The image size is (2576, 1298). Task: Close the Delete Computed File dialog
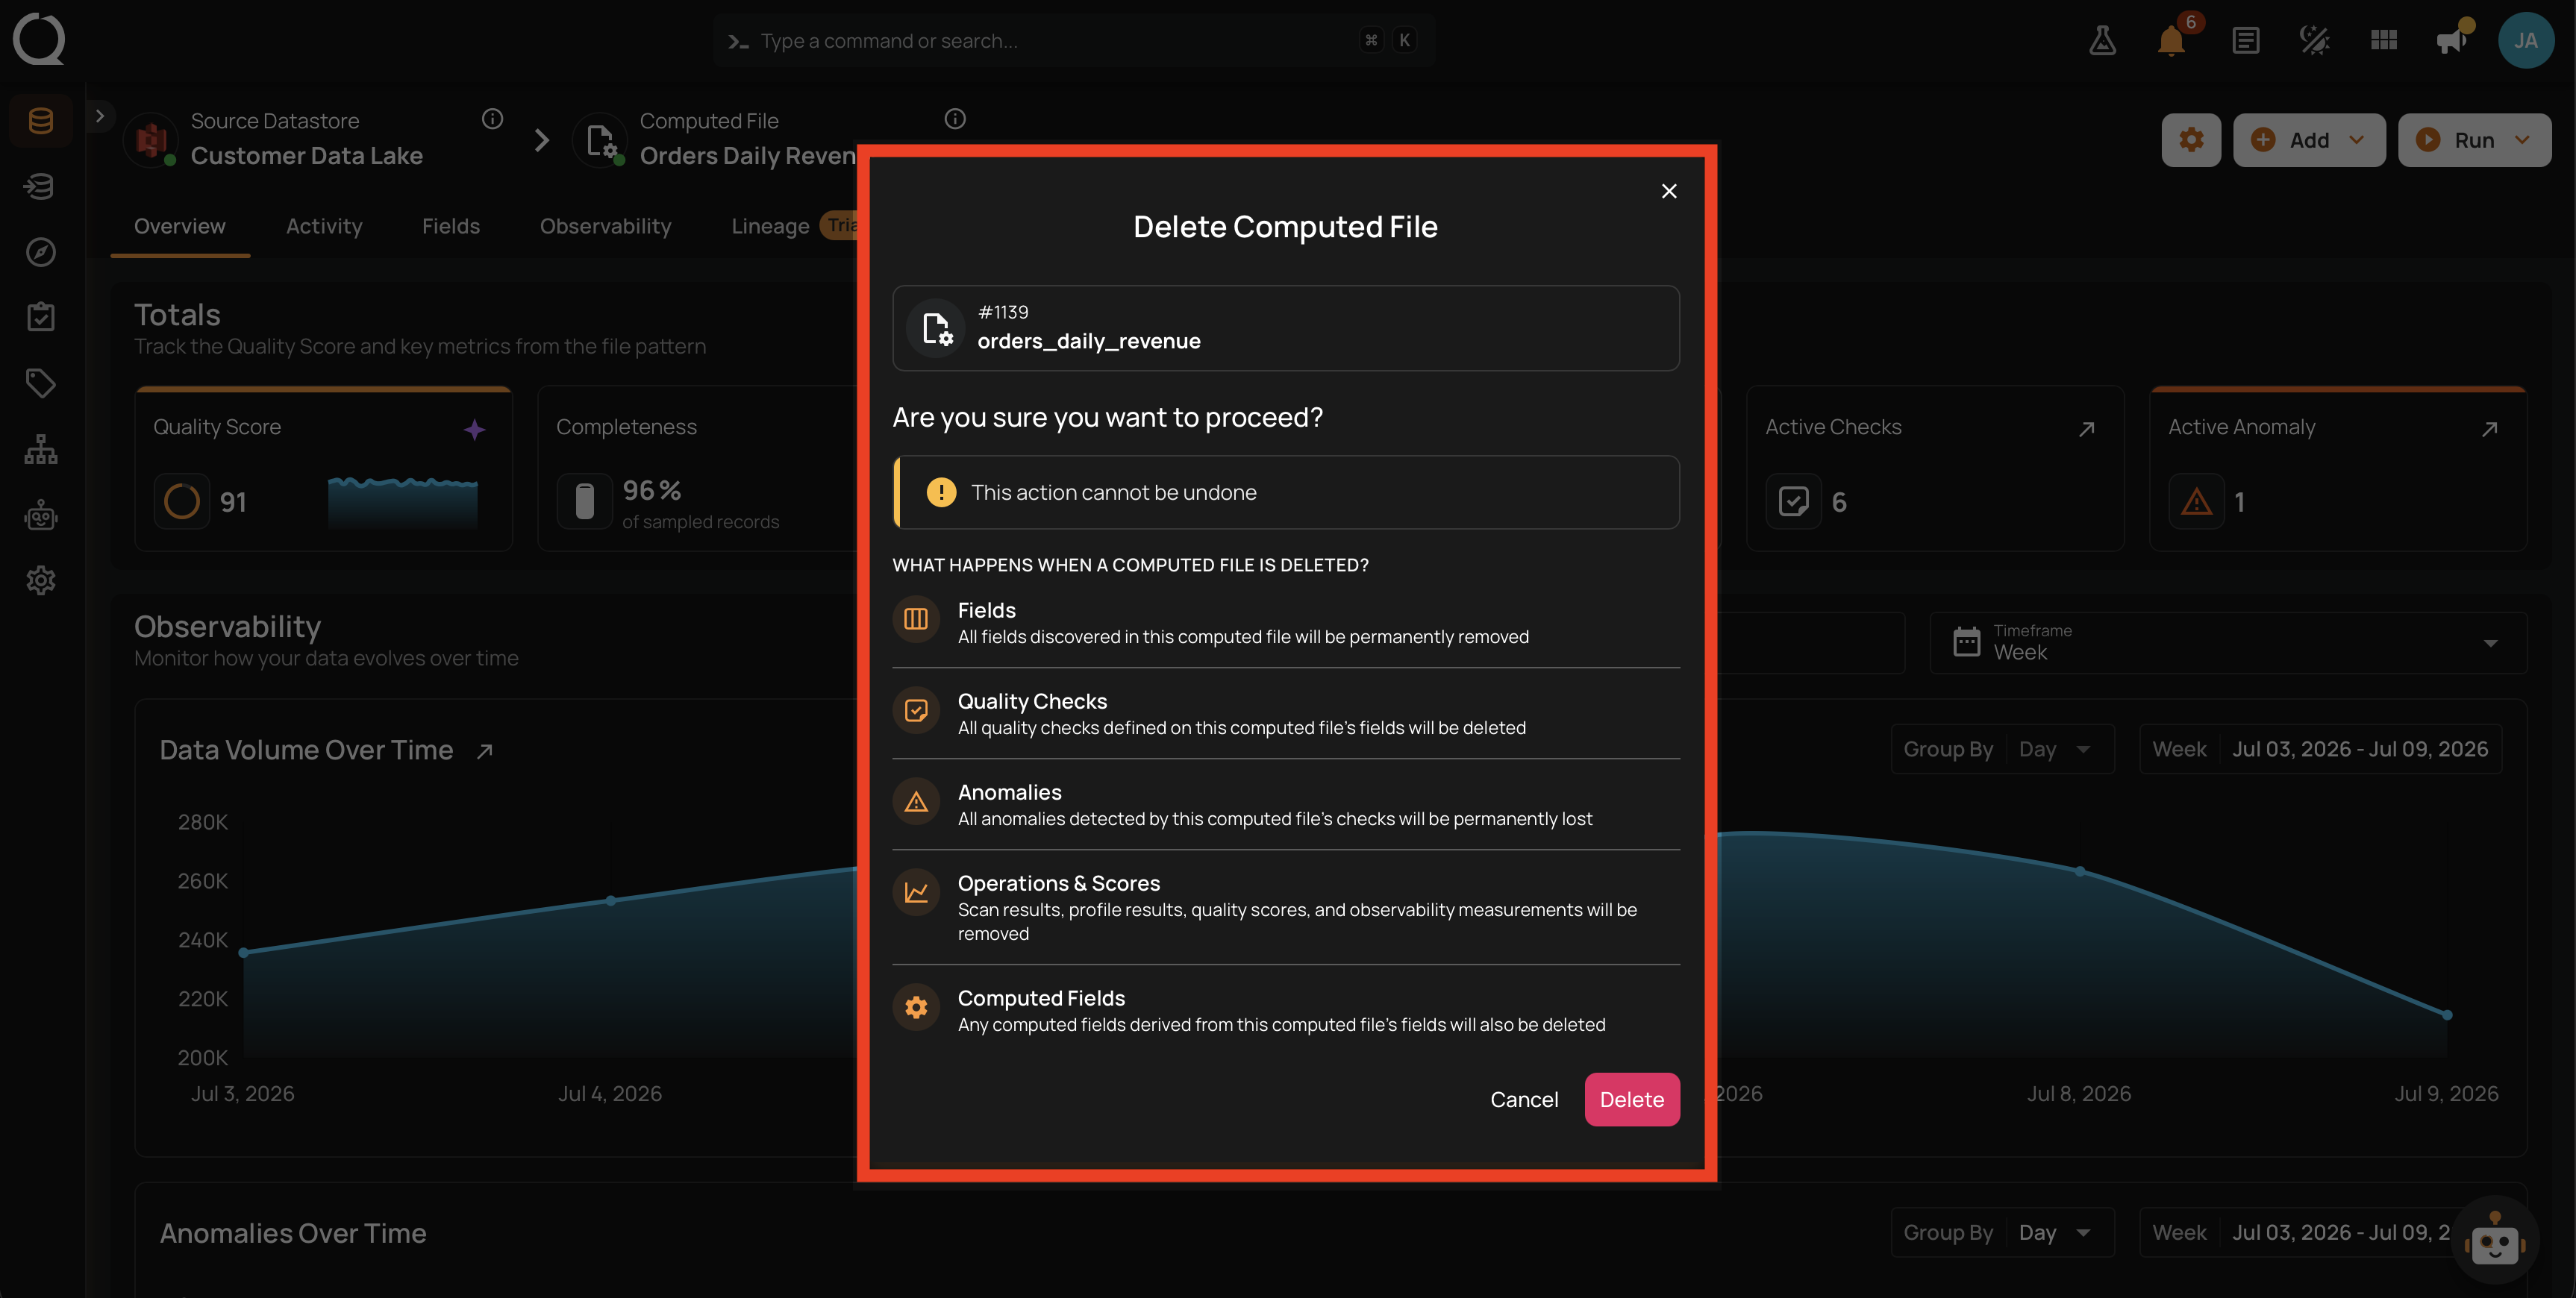point(1668,191)
